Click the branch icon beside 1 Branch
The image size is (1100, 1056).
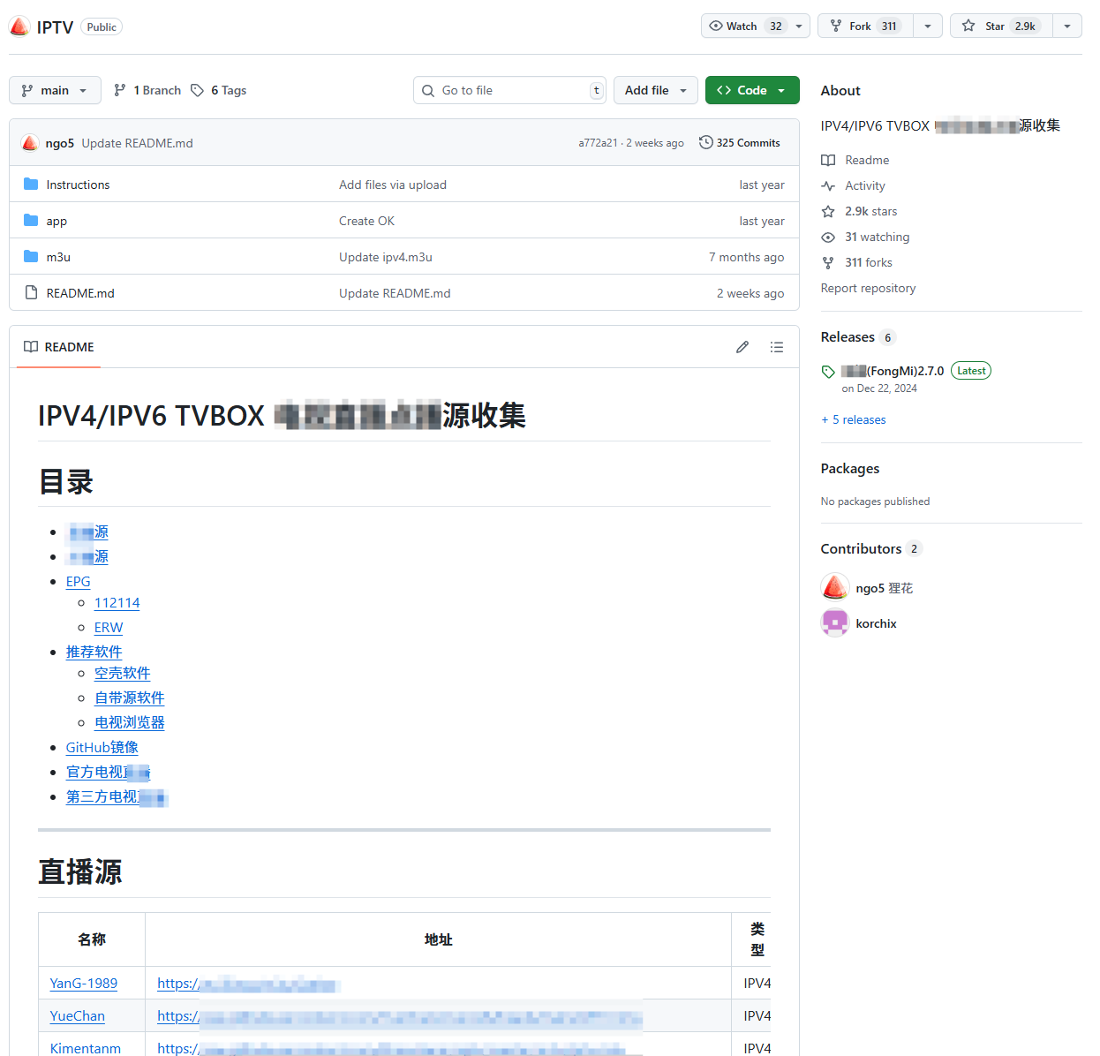[x=120, y=90]
